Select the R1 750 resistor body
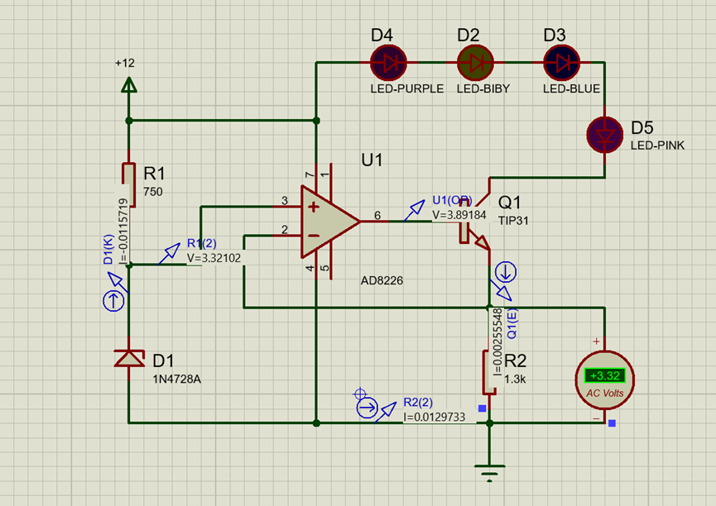Screen dimensions: 716x506 (129, 184)
